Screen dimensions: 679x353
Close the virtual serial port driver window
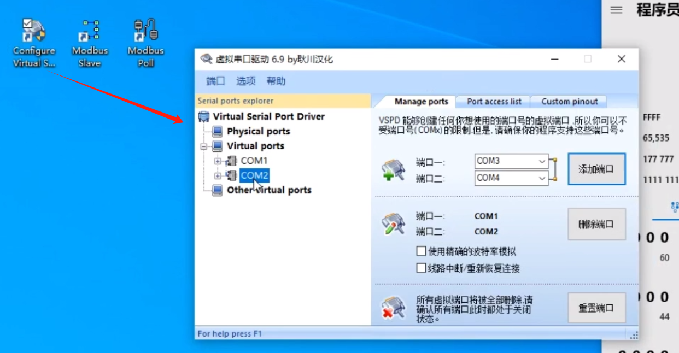pos(621,59)
